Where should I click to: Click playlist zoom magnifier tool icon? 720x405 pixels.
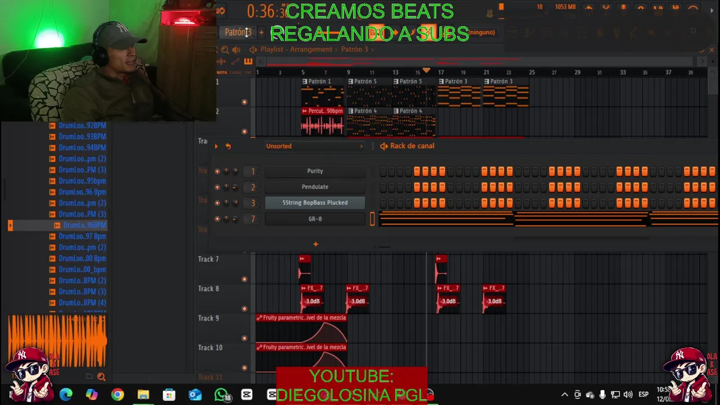tap(225, 49)
